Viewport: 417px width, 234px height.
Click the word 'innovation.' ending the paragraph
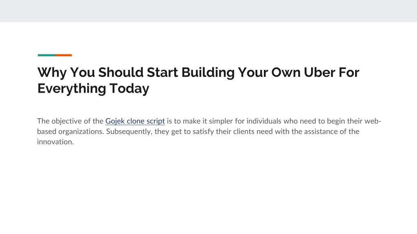pos(55,142)
